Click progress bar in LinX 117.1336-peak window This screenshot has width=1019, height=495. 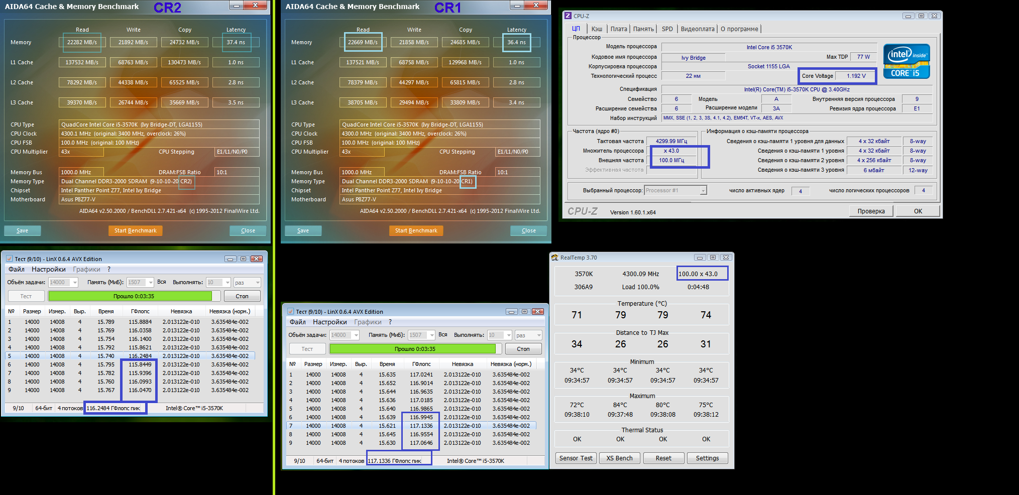point(415,349)
